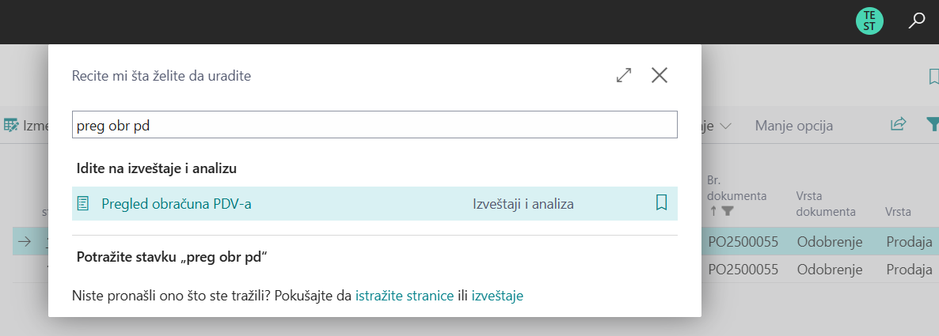
Task: Close the 'Recite mi šta želite' dialog
Action: 660,75
